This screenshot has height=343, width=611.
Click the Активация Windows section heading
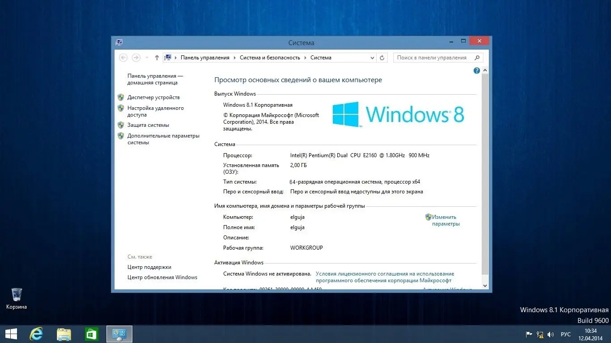click(239, 263)
